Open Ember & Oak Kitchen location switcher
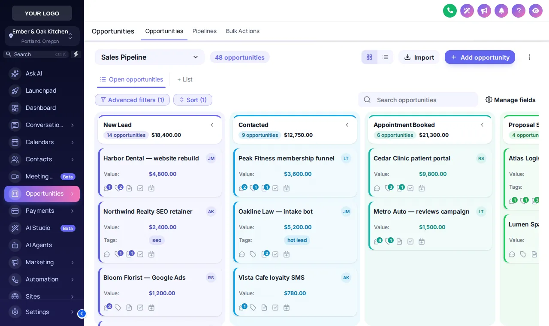This screenshot has height=326, width=549. 42,36
